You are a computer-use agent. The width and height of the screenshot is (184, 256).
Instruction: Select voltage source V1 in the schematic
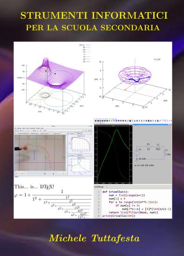(136, 153)
